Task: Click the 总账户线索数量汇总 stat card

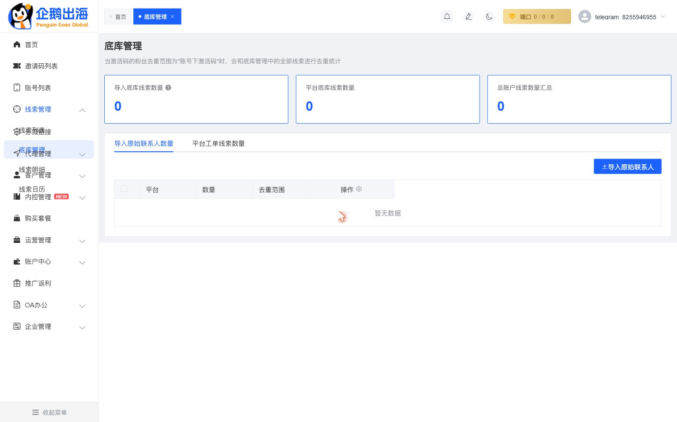Action: point(579,99)
